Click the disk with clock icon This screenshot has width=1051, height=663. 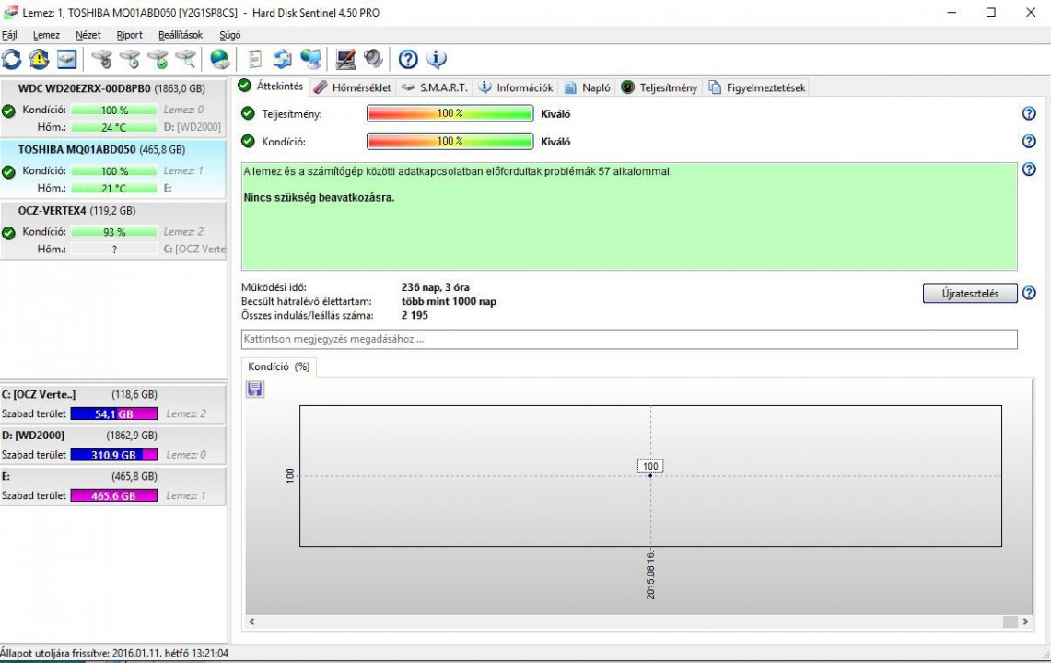(130, 60)
